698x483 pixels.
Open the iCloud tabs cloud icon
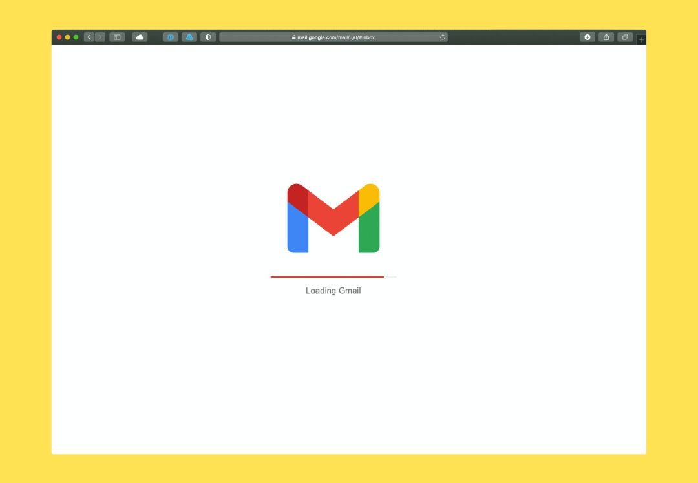pos(140,37)
